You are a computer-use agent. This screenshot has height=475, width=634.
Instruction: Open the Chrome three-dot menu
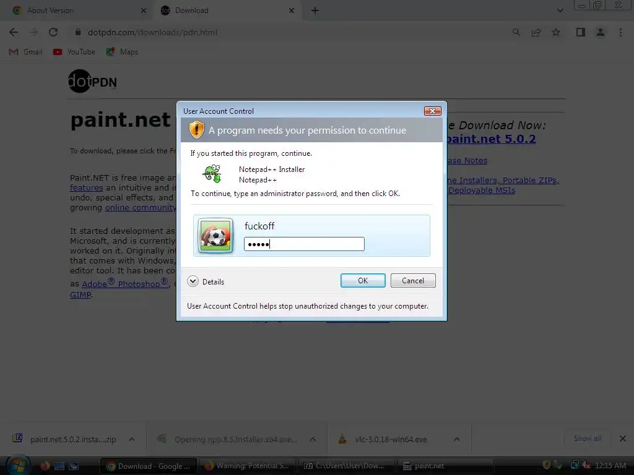[620, 32]
